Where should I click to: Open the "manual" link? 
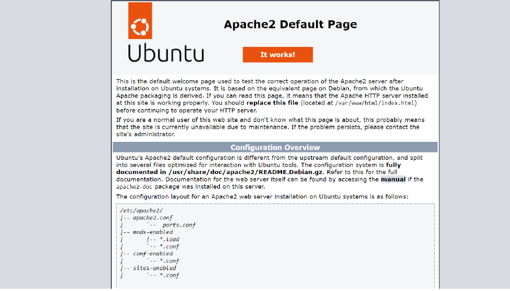tap(393, 179)
